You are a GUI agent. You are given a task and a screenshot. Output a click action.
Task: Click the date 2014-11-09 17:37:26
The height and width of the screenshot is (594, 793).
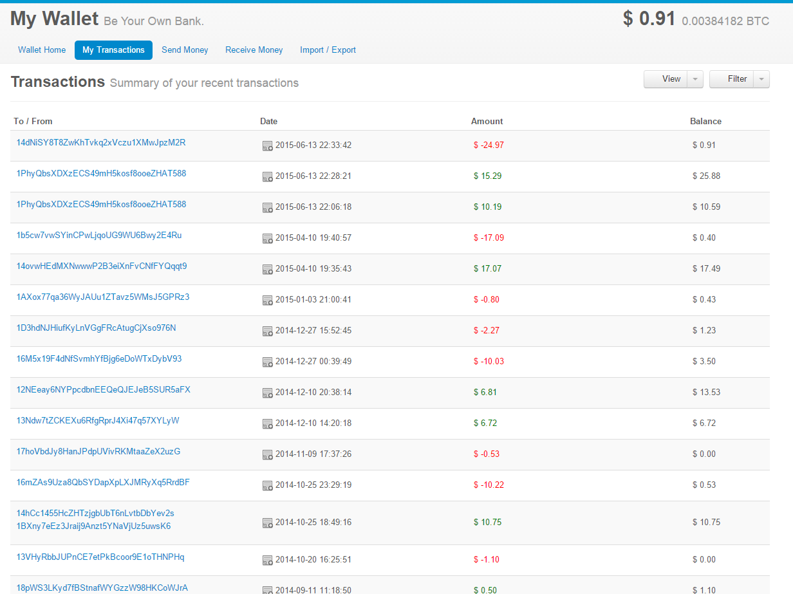(313, 454)
